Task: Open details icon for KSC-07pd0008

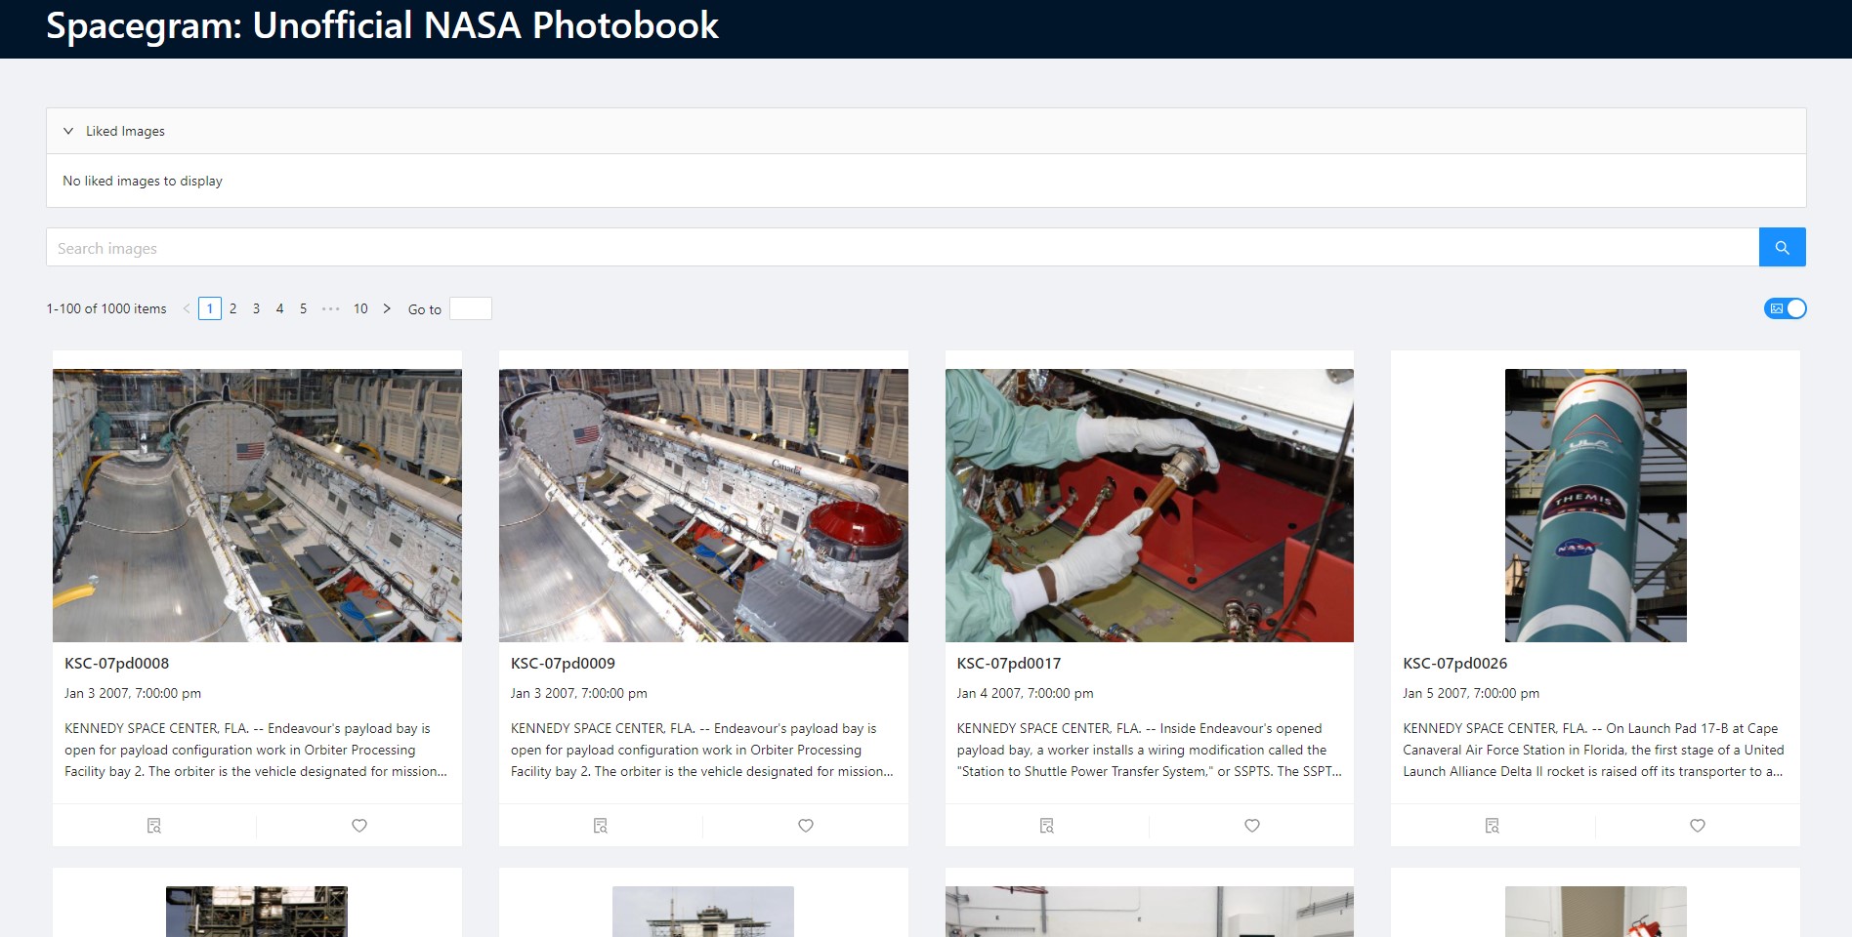Action: (x=154, y=826)
